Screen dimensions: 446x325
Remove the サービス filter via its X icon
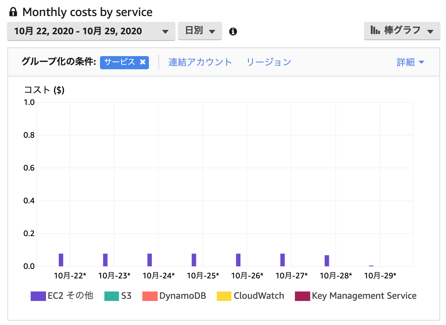click(143, 62)
